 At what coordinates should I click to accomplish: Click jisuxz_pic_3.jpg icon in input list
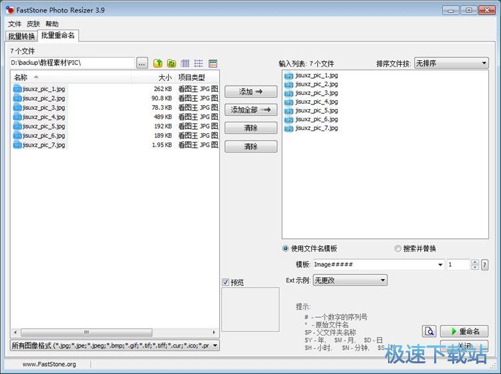click(289, 93)
